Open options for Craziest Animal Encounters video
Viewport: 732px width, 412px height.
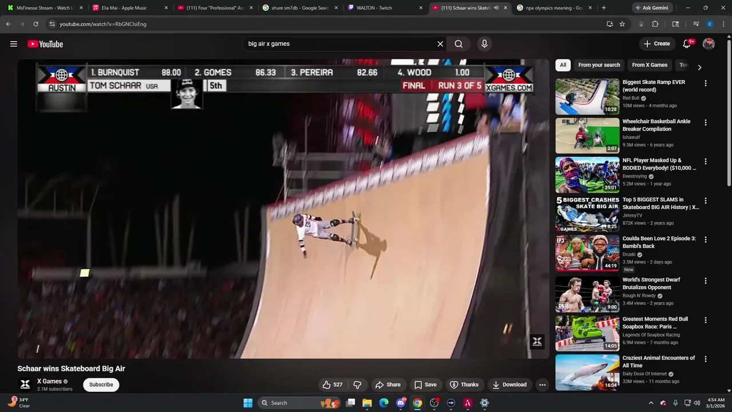pos(705,359)
